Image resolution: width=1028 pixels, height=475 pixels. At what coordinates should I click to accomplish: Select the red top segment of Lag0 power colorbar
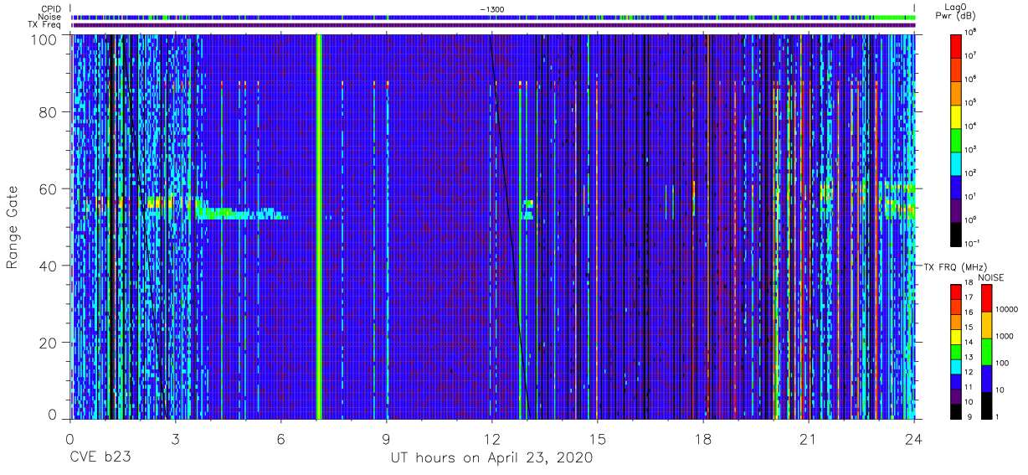958,45
